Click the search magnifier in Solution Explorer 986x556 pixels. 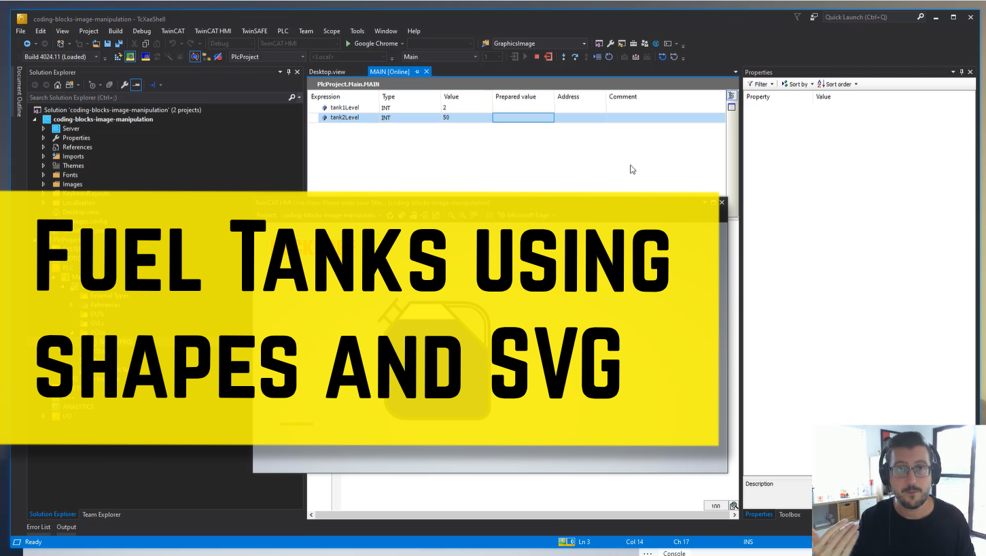[x=292, y=98]
